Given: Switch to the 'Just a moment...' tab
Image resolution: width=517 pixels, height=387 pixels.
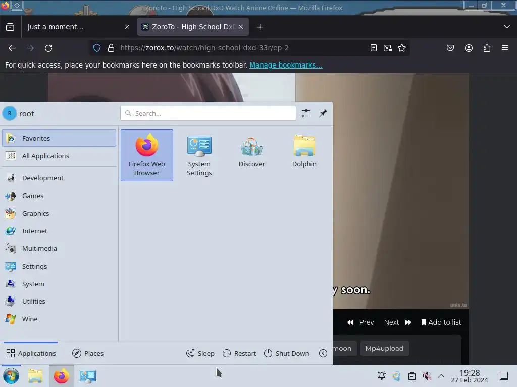Looking at the screenshot, I should 74,27.
